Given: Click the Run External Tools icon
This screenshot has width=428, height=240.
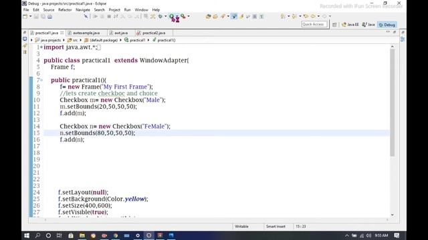Looking at the screenshot, I should pyautogui.click(x=183, y=16).
